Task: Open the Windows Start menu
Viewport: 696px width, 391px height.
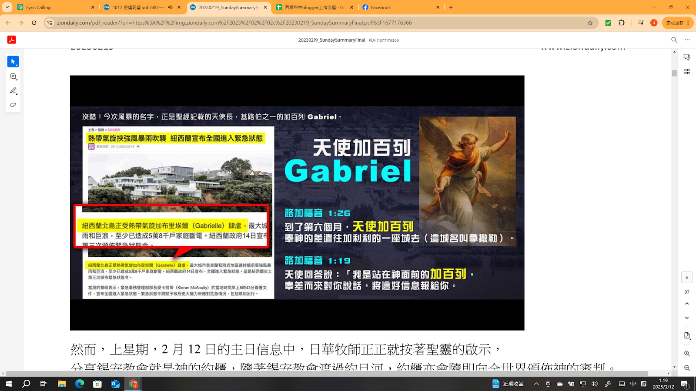Action: coord(8,384)
